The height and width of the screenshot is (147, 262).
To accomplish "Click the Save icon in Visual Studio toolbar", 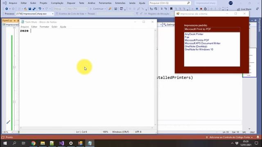I will [30, 9].
